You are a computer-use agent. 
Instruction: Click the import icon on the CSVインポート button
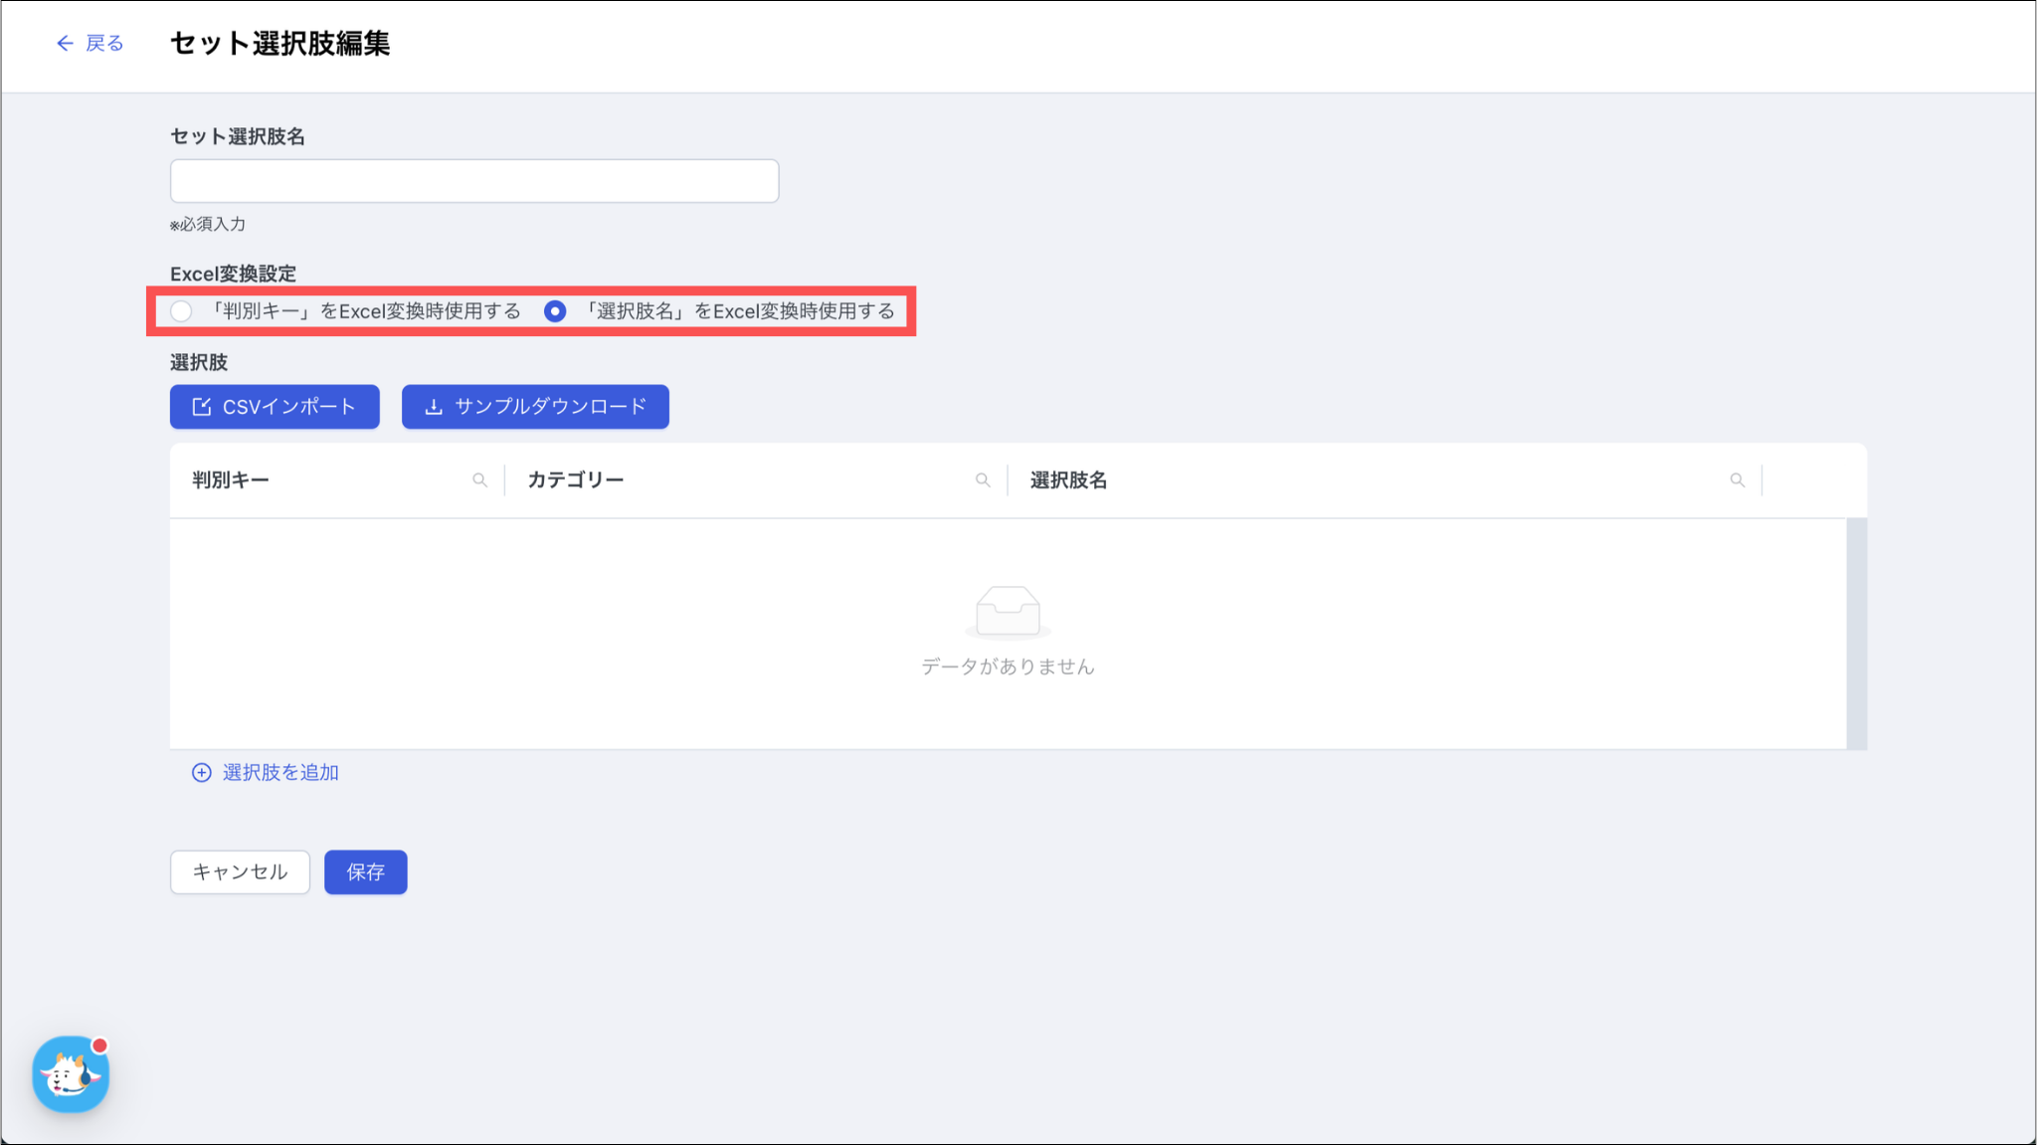click(202, 407)
